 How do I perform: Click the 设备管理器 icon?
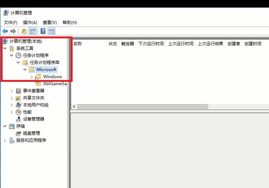coord(18,119)
